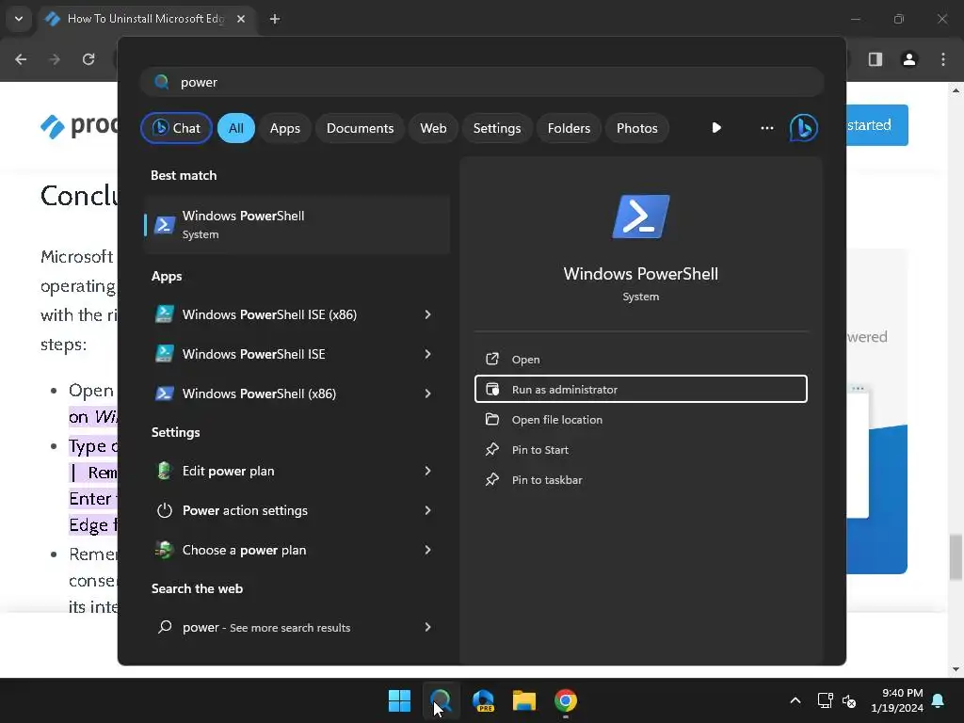This screenshot has height=723, width=964.
Task: Open Microsoft Edge from the taskbar
Action: point(483,700)
